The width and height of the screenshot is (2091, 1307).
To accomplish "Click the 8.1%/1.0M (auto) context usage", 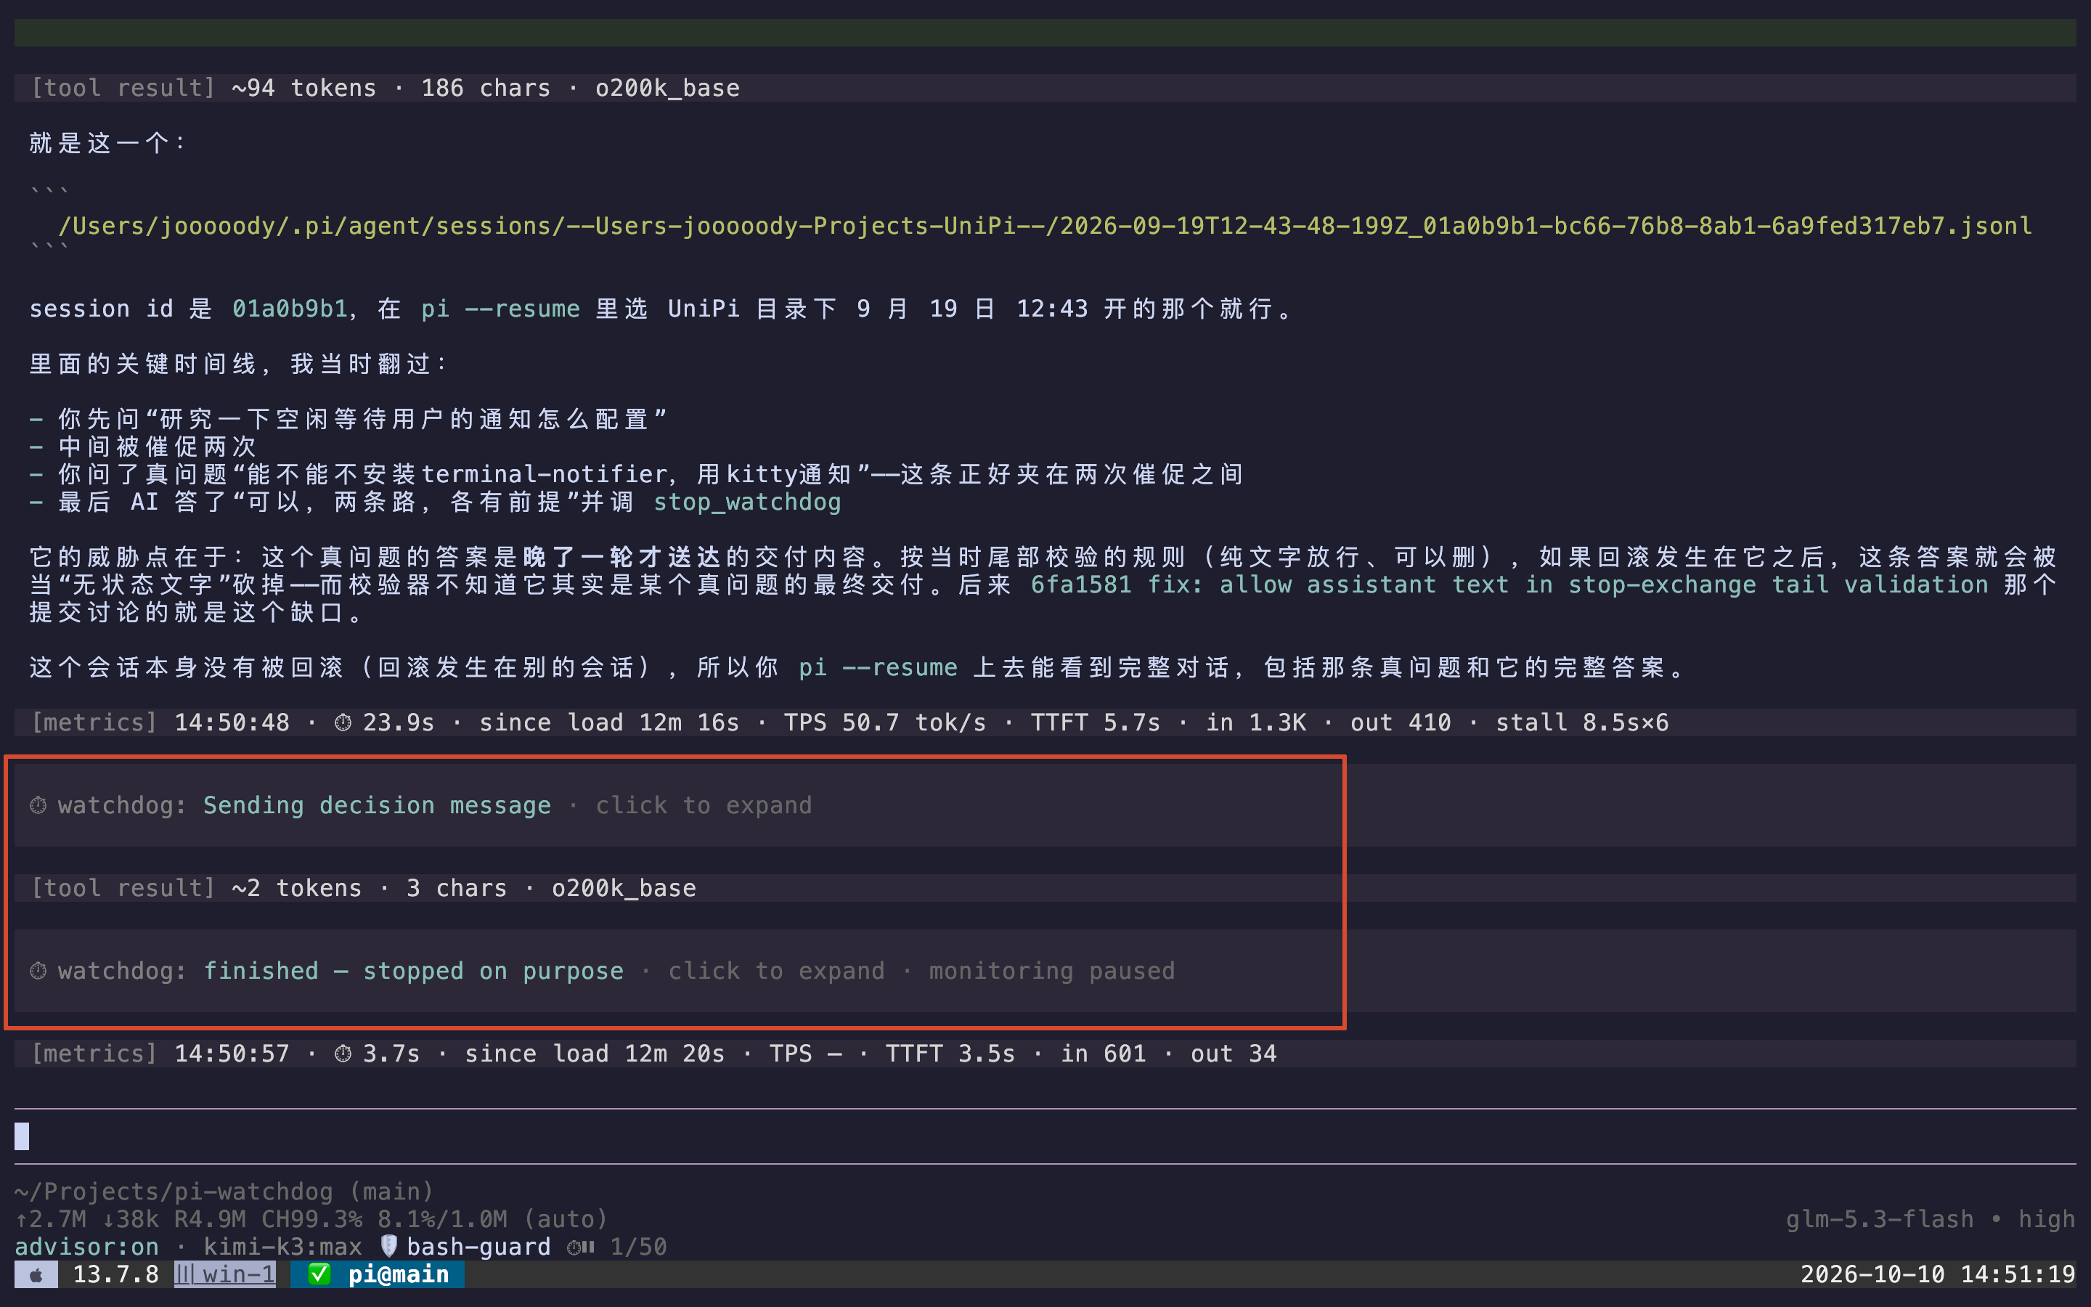I will 494,1219.
